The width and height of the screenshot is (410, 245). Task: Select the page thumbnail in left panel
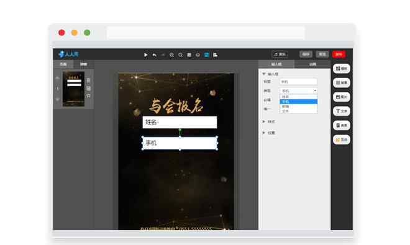[73, 89]
